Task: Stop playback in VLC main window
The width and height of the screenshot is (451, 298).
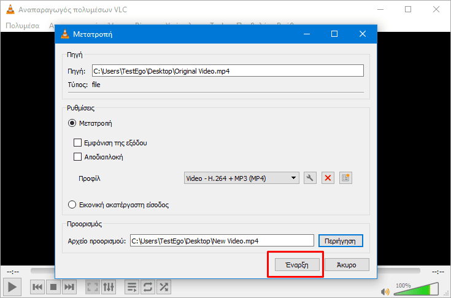Action: [53, 287]
